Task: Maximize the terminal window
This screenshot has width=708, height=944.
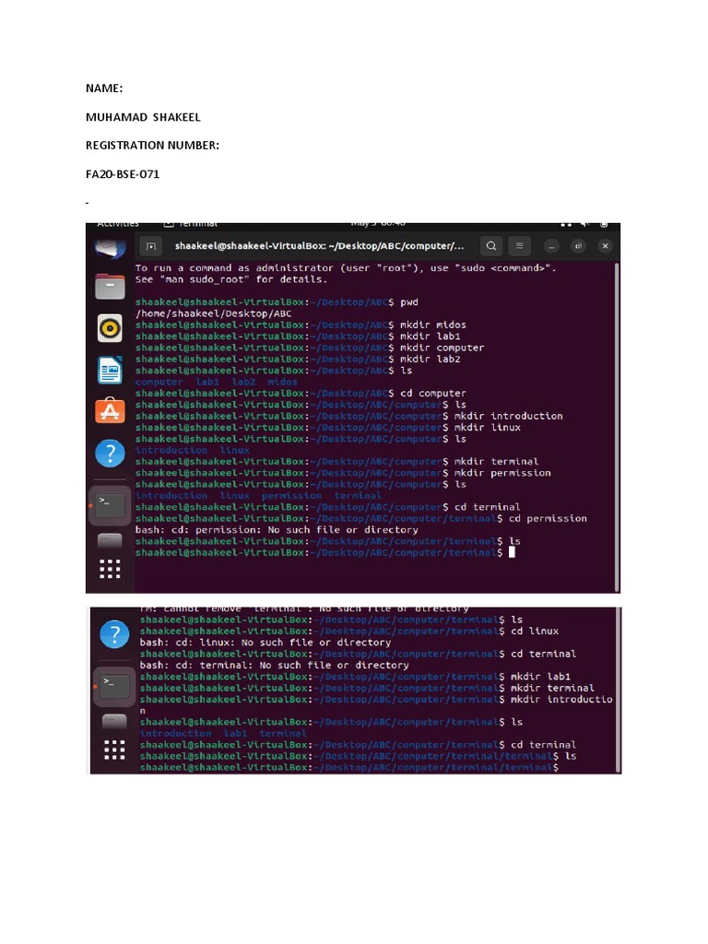Action: click(x=578, y=245)
